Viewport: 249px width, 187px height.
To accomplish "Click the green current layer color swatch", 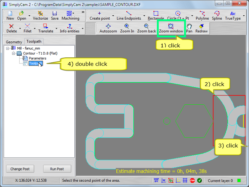I will (239, 181).
